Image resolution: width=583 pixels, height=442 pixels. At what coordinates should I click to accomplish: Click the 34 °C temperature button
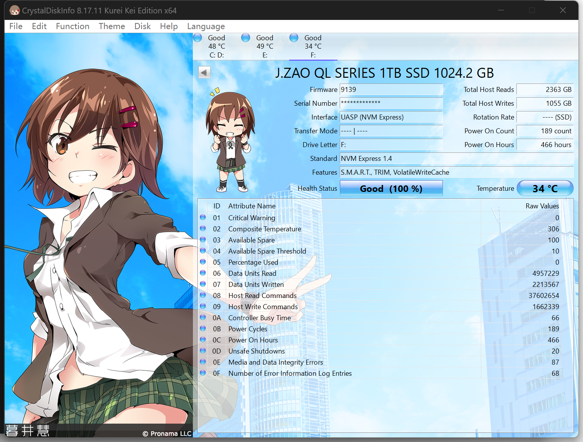545,188
